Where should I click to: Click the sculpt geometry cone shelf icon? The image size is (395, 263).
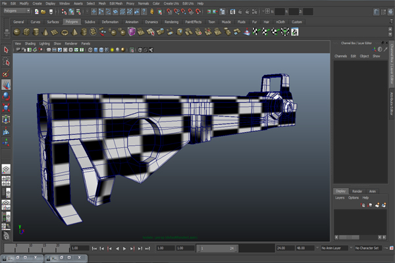coord(247,32)
